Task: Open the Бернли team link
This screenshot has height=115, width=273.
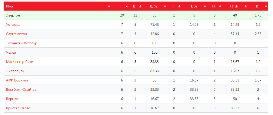Action: 12,99
